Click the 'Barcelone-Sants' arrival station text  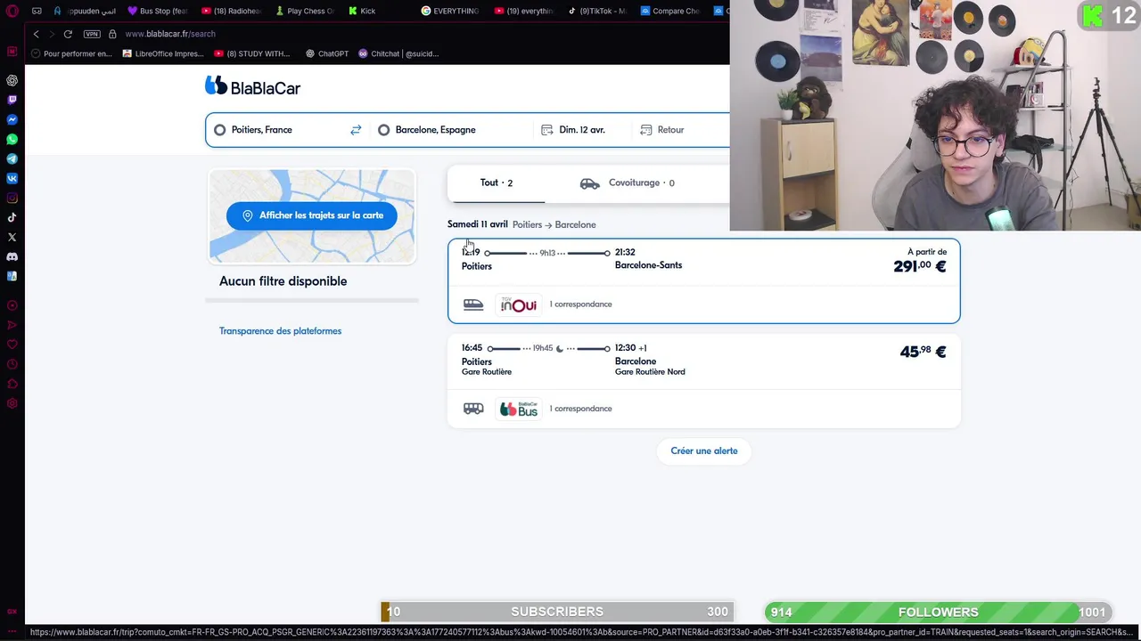(x=648, y=265)
